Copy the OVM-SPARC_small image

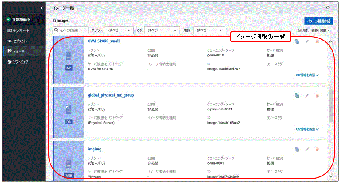[297, 41]
